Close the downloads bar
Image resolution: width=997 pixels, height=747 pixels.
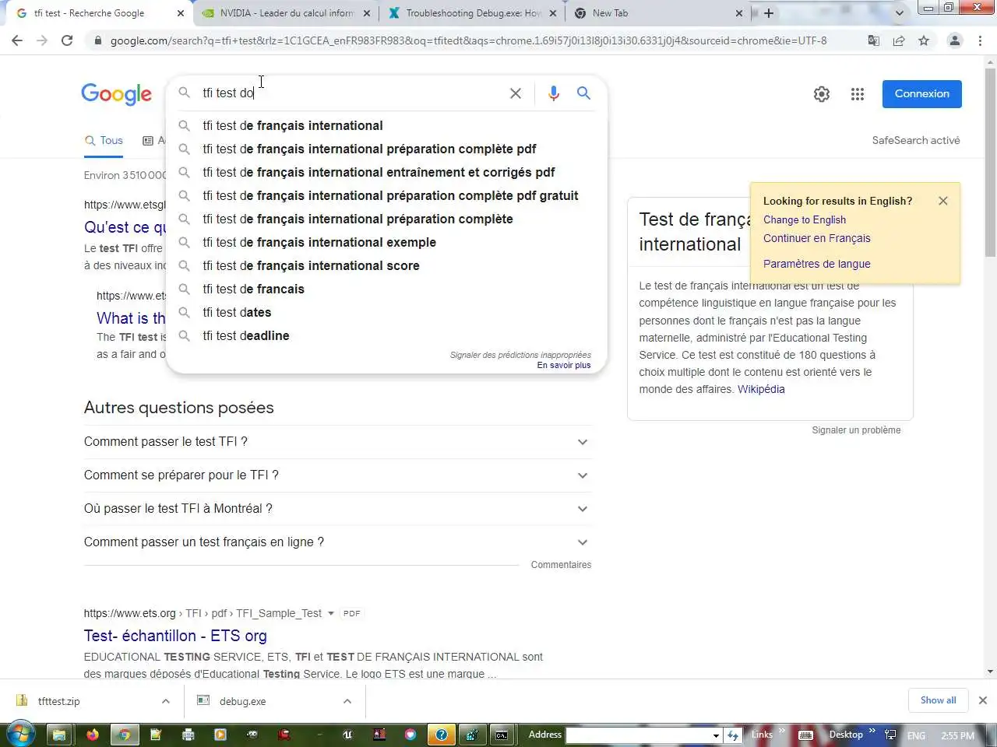[983, 700]
